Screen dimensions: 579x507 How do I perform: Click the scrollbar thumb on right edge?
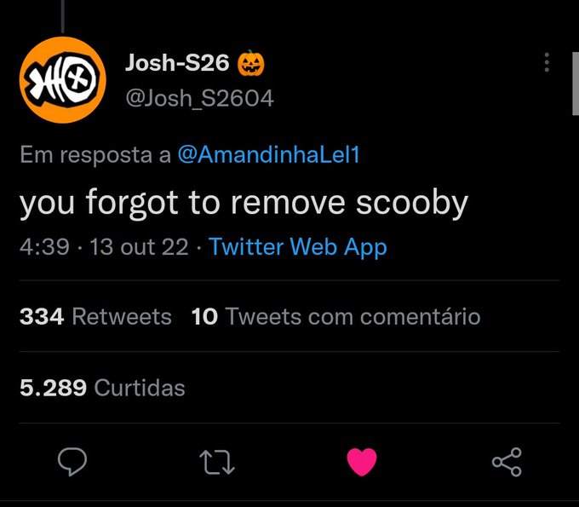click(576, 84)
